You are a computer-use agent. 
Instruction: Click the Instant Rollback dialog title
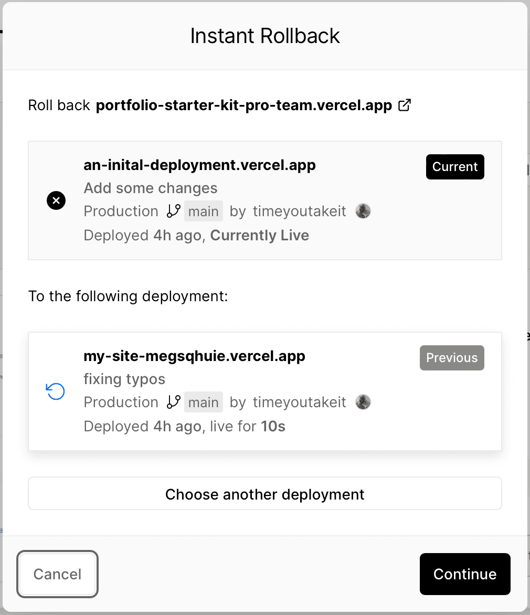tap(264, 35)
